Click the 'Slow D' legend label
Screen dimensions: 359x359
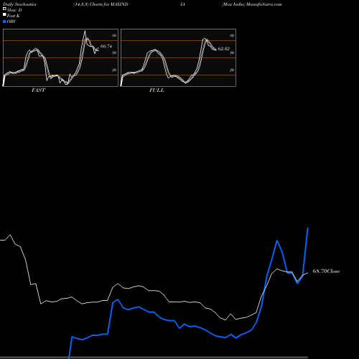click(14, 10)
